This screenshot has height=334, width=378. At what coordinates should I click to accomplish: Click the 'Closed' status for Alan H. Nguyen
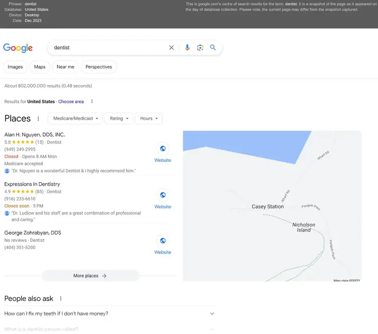tap(11, 156)
